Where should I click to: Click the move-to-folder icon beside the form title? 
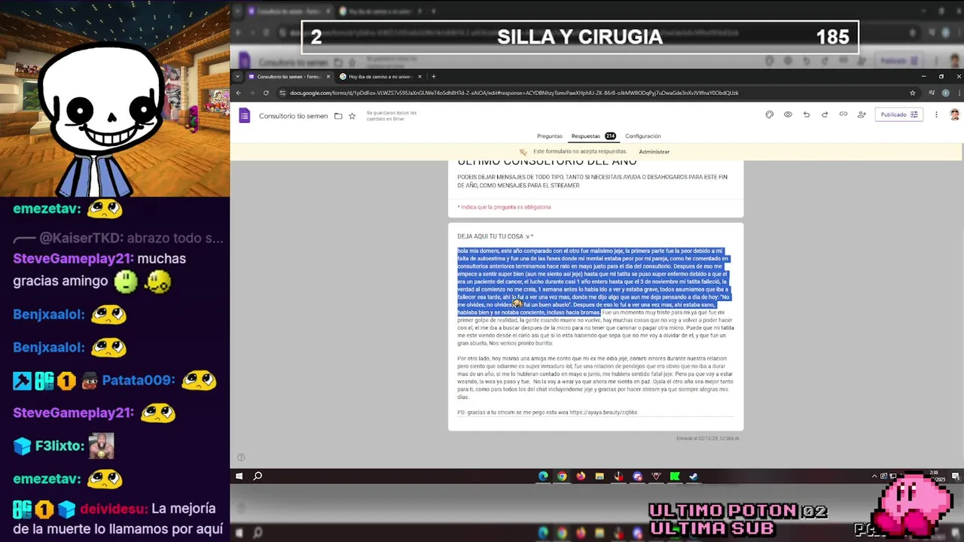[x=338, y=116]
